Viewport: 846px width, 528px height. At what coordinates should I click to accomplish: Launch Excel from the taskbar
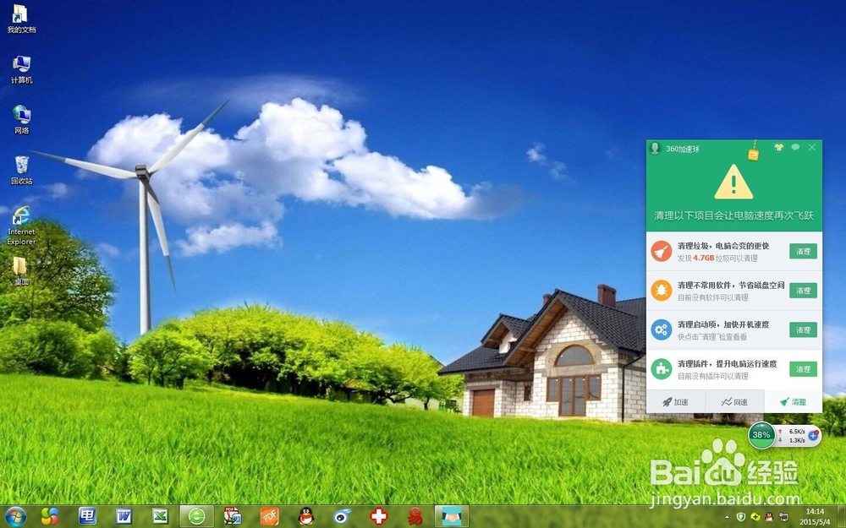(x=160, y=517)
